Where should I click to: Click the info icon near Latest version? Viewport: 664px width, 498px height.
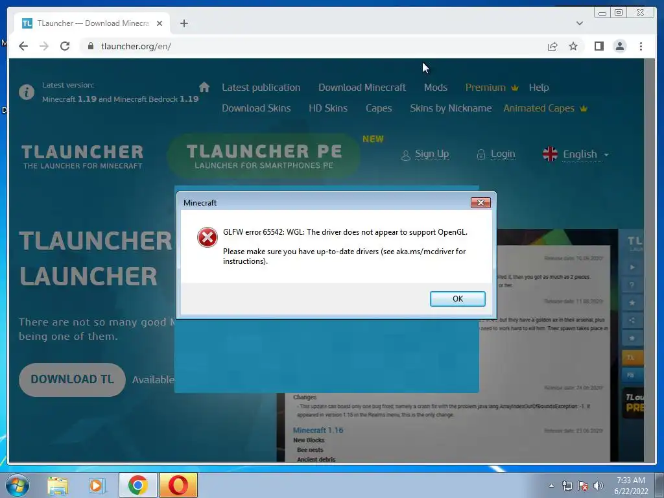26,92
